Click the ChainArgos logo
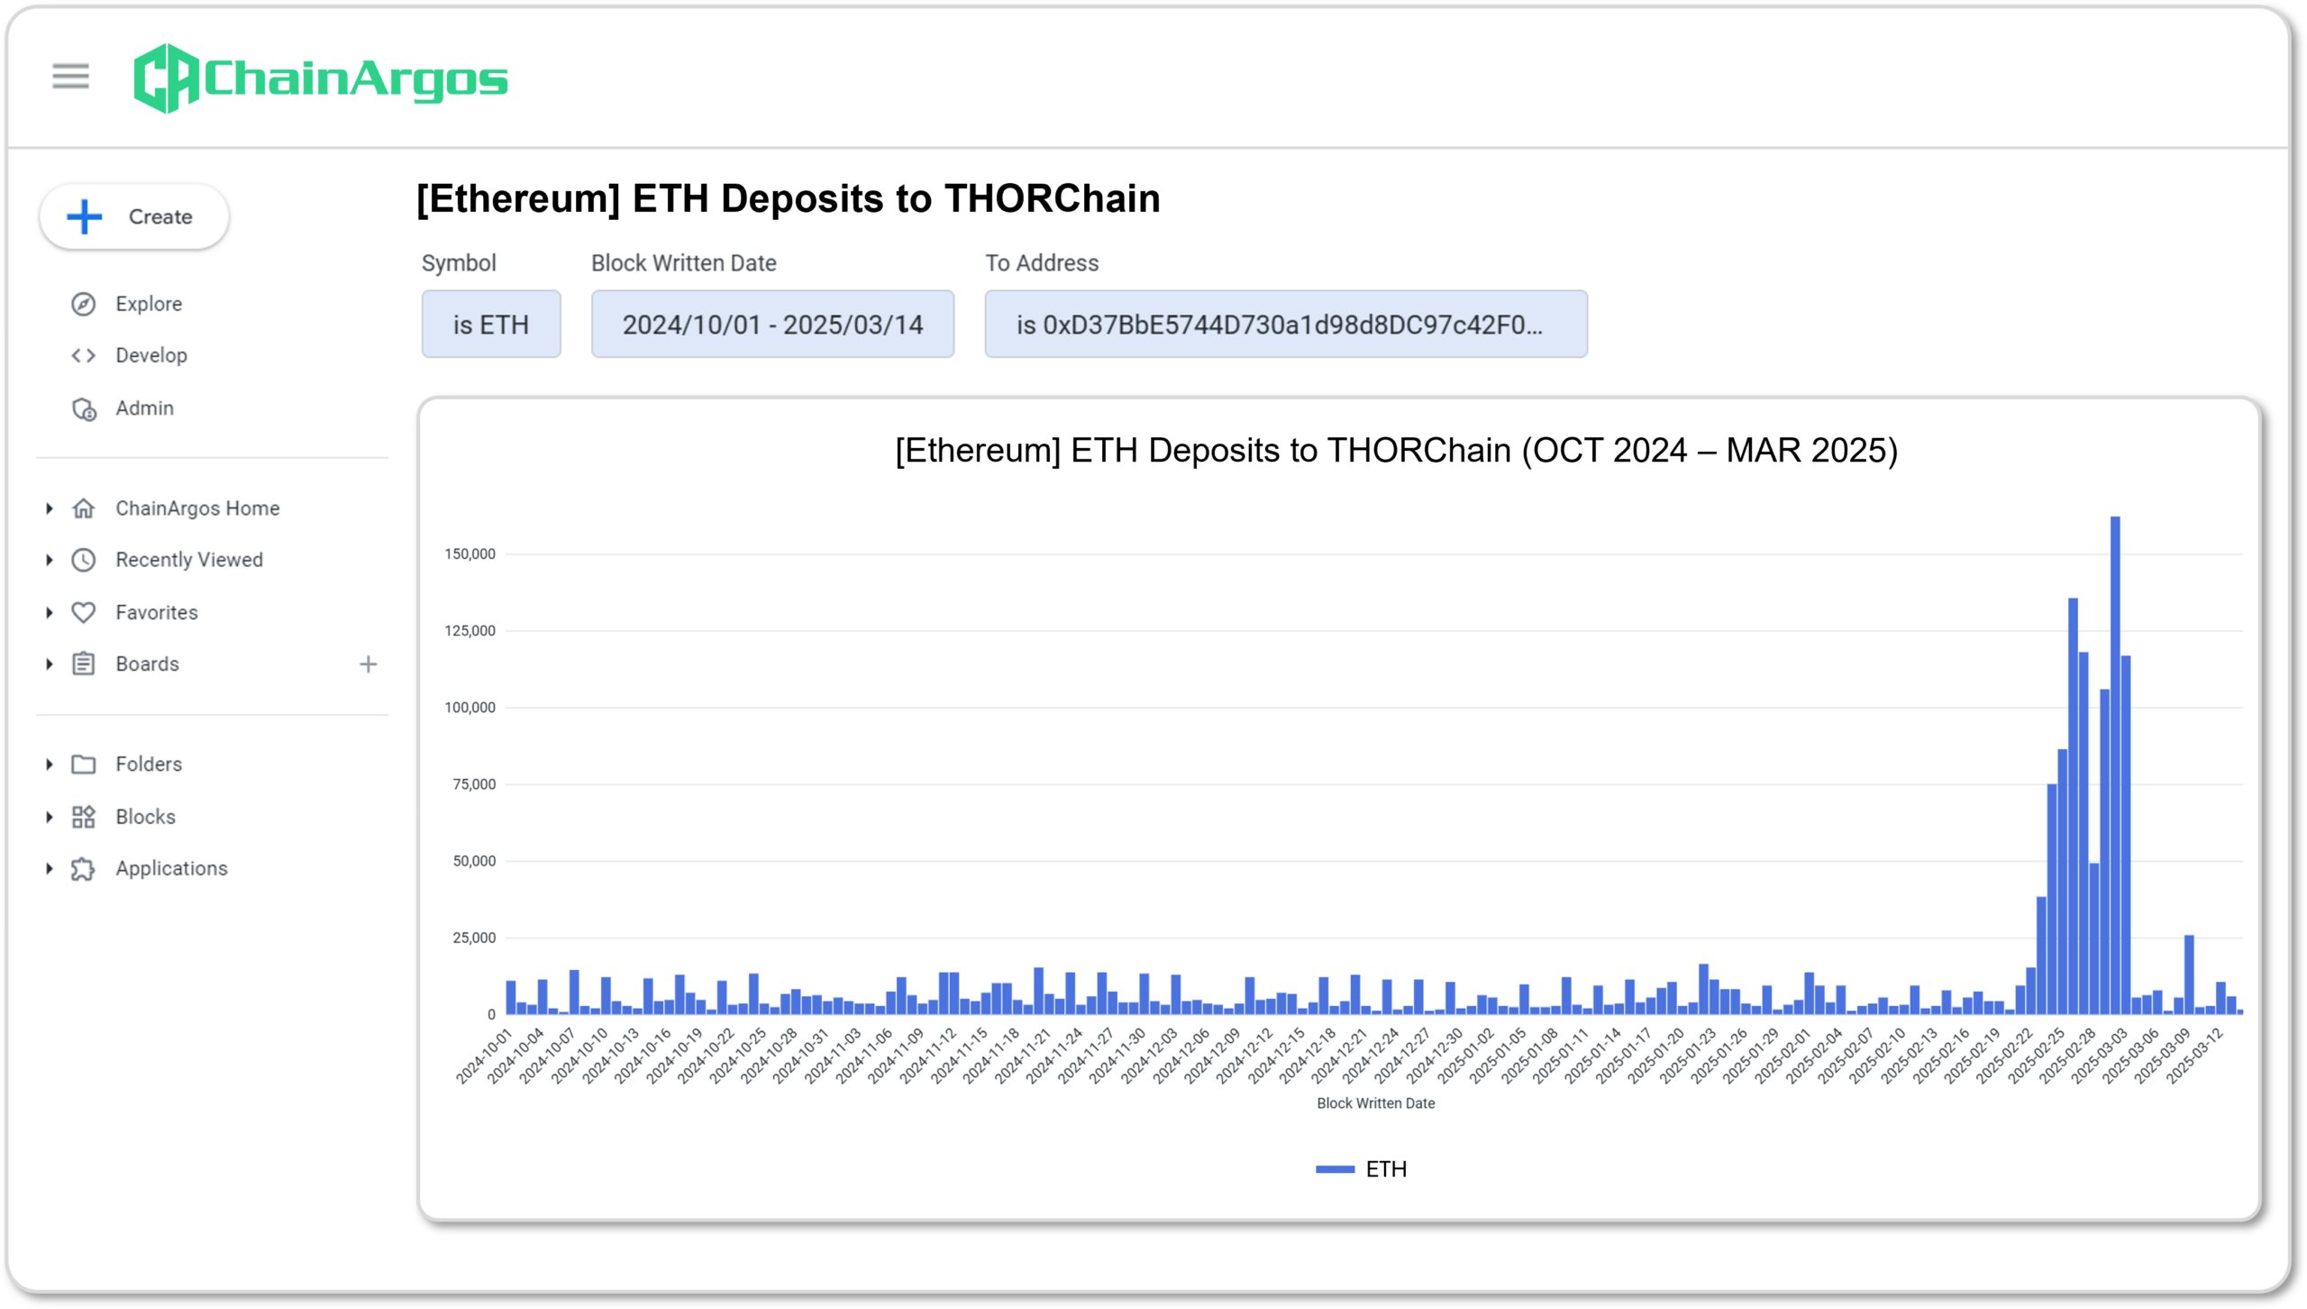The image size is (2307, 1309). [320, 78]
